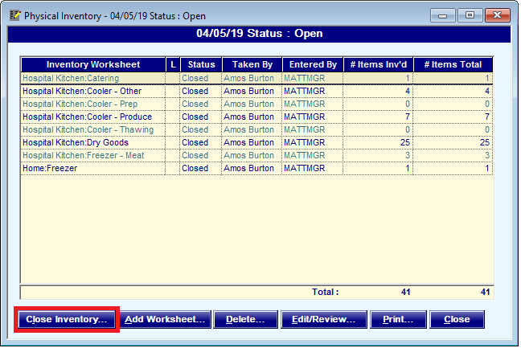Open the Add Worksheet dialog
521x348 pixels.
166,319
